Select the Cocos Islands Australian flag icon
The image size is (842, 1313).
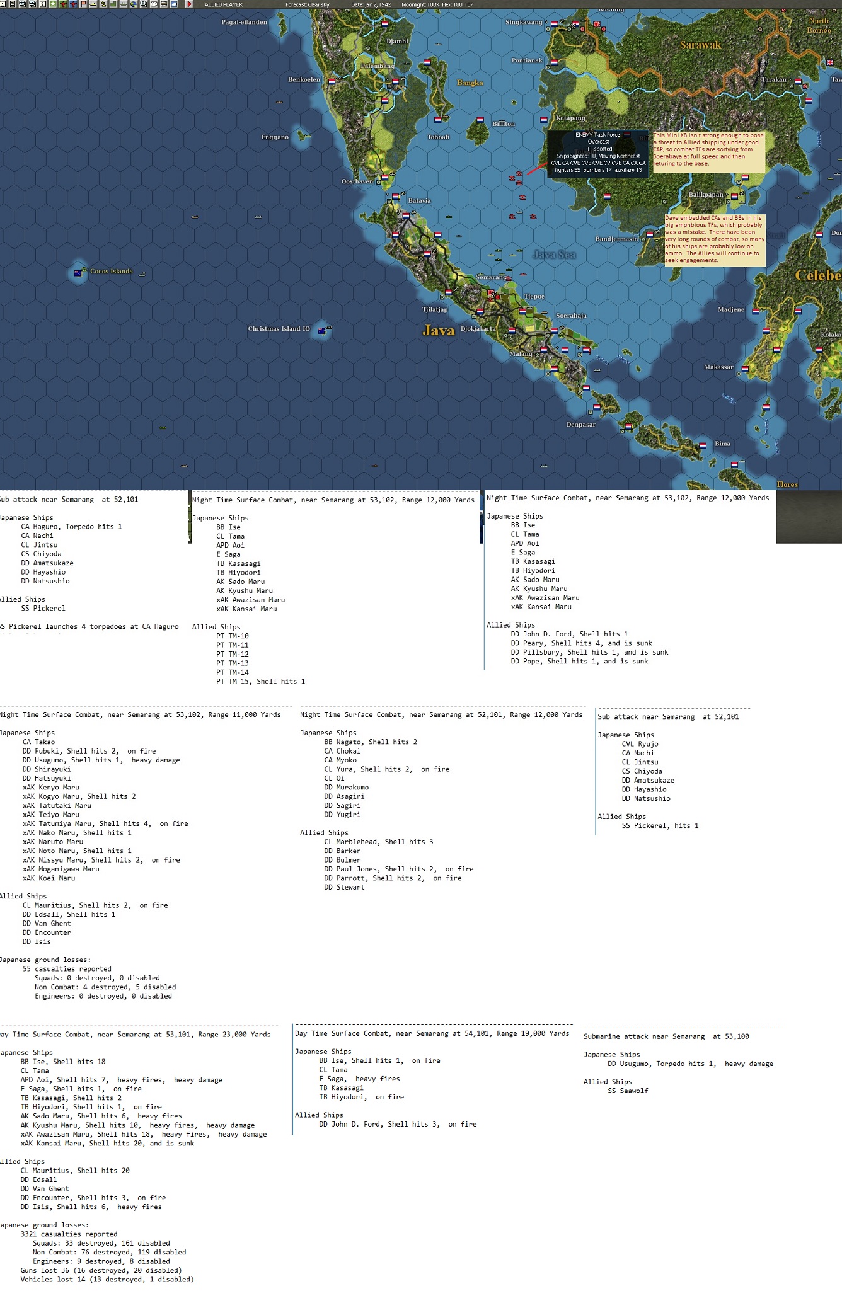78,273
